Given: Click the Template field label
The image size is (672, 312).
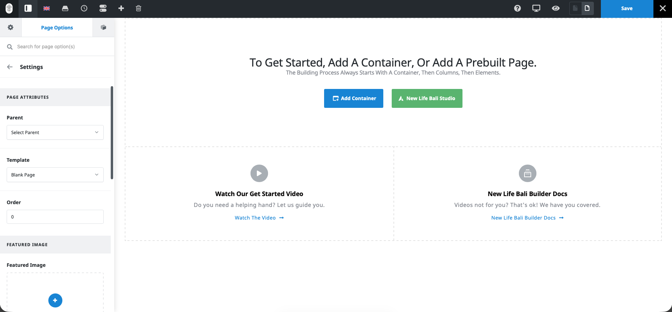Looking at the screenshot, I should [18, 160].
